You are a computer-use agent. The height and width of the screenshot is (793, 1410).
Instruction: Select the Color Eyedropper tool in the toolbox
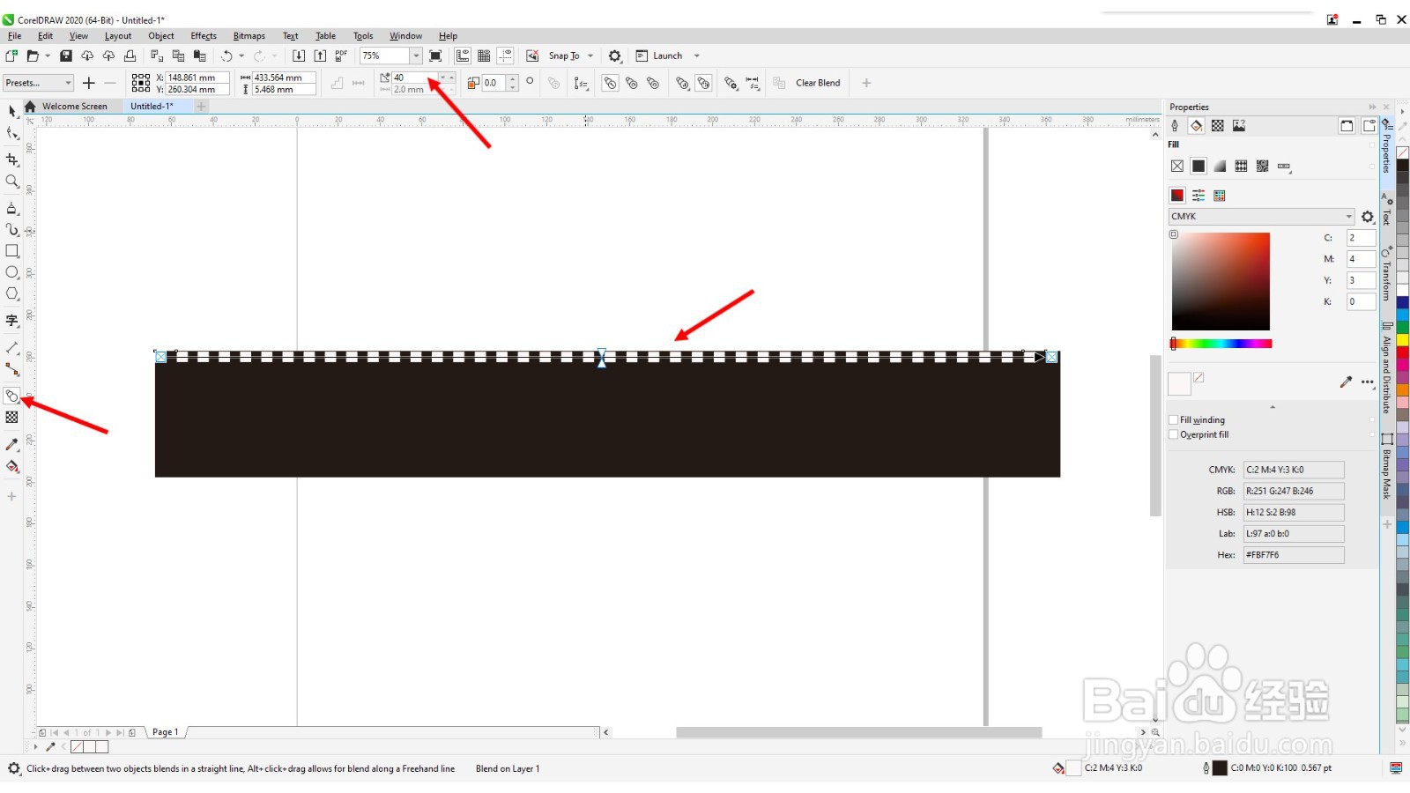pyautogui.click(x=11, y=445)
